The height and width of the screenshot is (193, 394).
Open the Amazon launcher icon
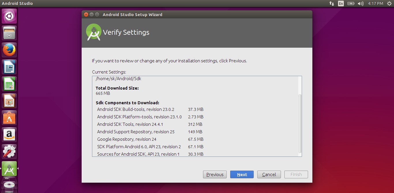click(x=10, y=135)
